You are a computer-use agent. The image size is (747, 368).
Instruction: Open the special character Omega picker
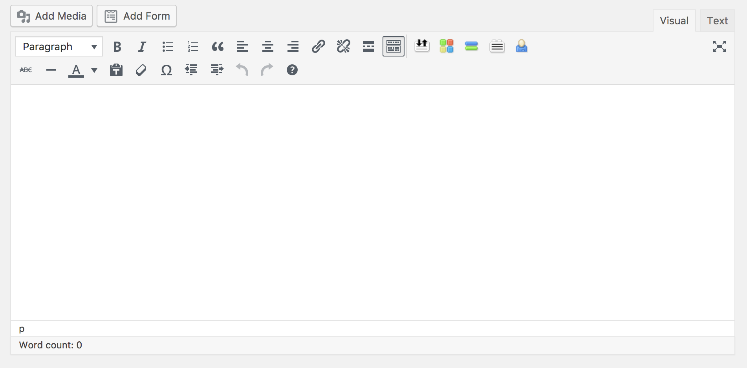tap(167, 70)
